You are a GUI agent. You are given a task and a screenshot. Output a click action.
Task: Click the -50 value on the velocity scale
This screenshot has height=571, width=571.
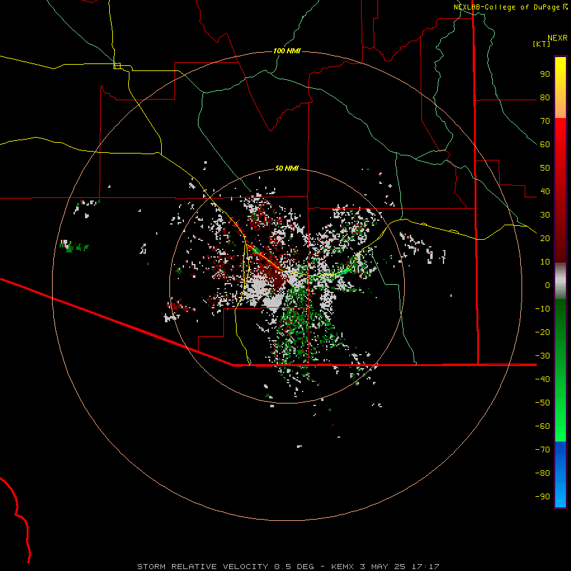[x=542, y=403]
